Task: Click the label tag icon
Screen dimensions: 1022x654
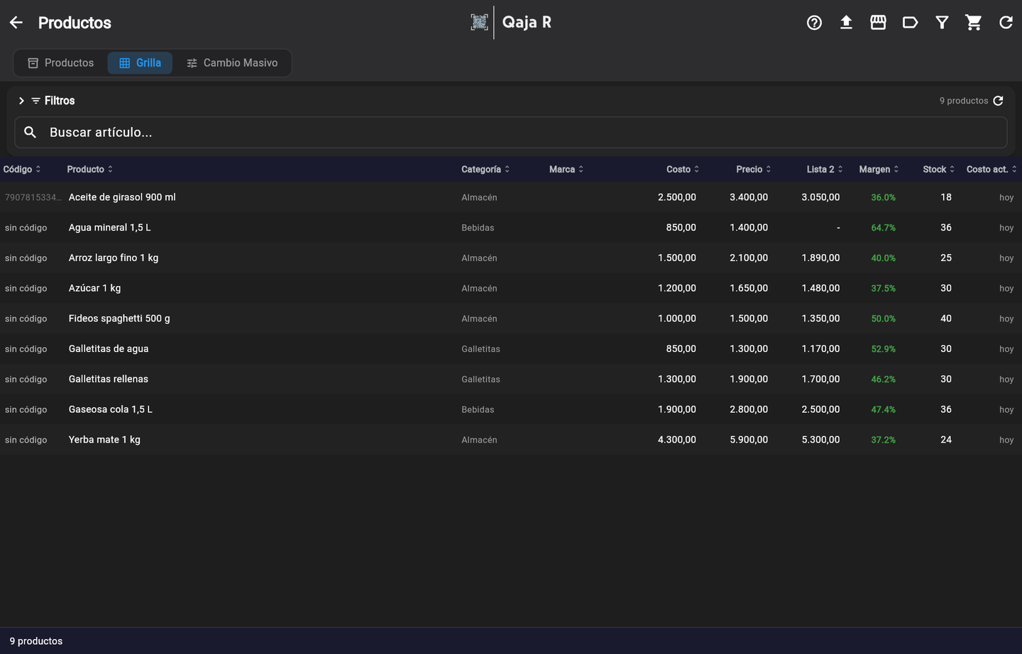Action: coord(910,23)
